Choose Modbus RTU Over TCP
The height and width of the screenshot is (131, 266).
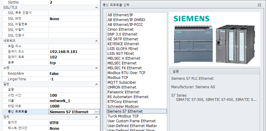[137, 73]
